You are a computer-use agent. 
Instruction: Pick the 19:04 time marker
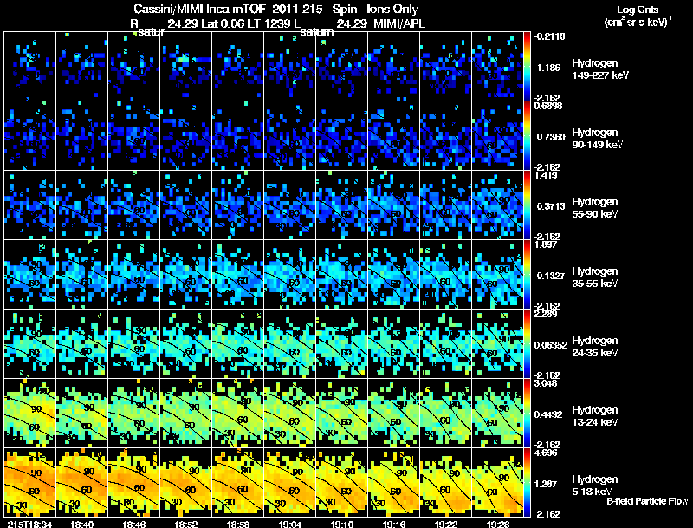click(290, 523)
